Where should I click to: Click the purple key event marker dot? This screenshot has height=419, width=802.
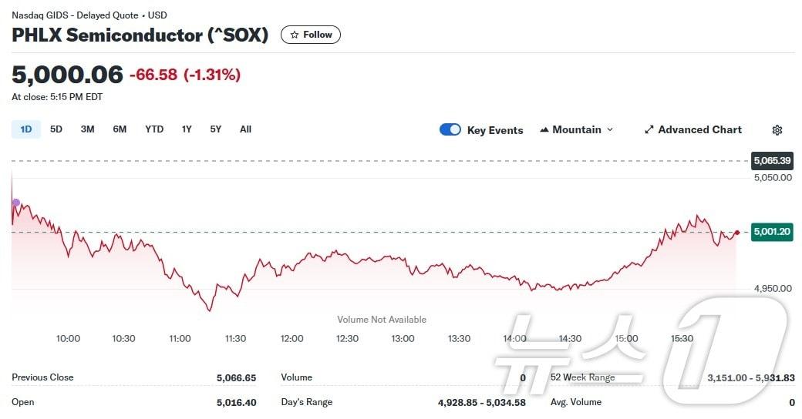pos(16,203)
